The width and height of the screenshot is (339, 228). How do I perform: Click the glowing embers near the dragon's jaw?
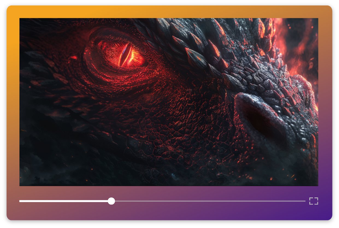click(273, 177)
